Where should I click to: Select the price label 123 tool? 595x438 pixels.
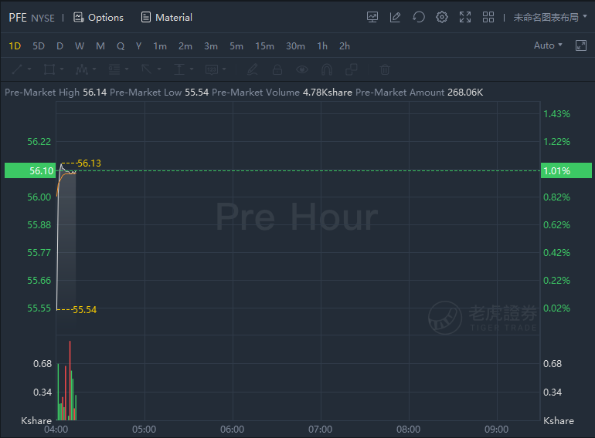click(212, 69)
